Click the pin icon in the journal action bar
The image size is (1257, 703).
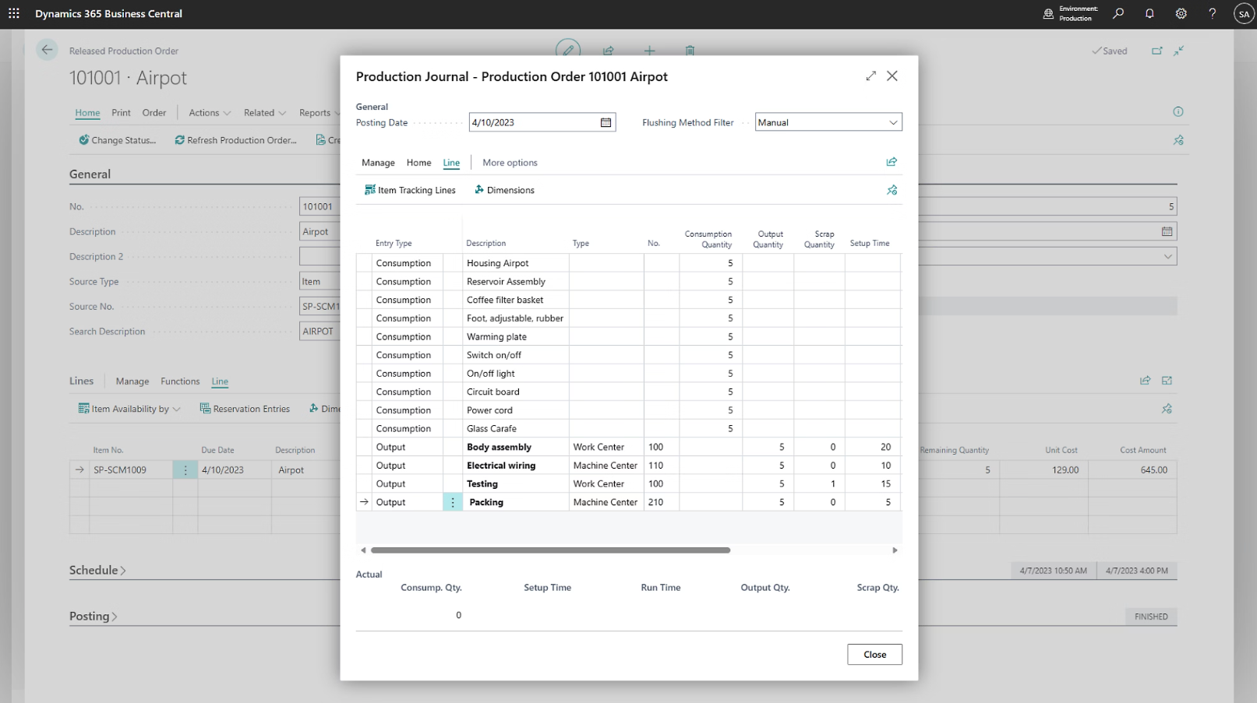coord(892,190)
